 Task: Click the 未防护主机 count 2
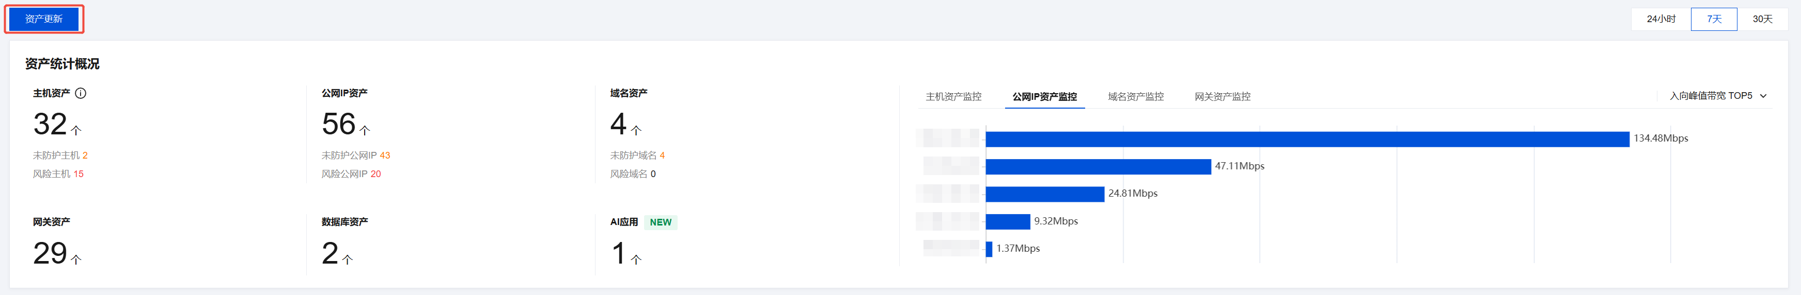click(85, 155)
